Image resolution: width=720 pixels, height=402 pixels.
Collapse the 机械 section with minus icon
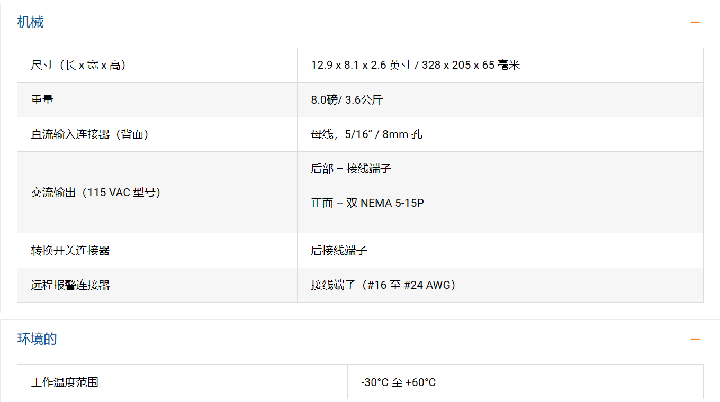[695, 22]
